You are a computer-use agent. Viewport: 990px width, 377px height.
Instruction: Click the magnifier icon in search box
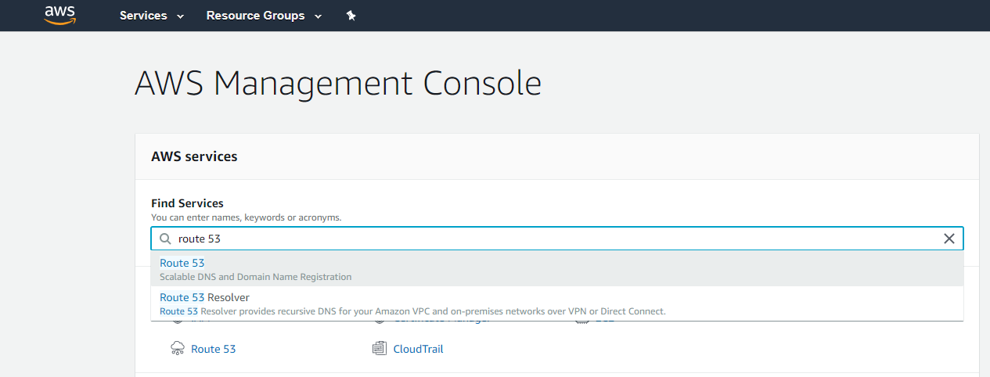(165, 239)
